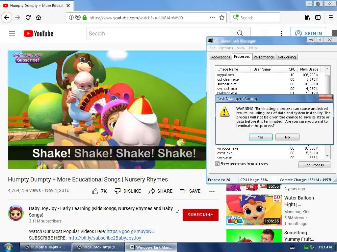
Task: Click the 1:03 AM taskbar clock
Action: pos(325,247)
